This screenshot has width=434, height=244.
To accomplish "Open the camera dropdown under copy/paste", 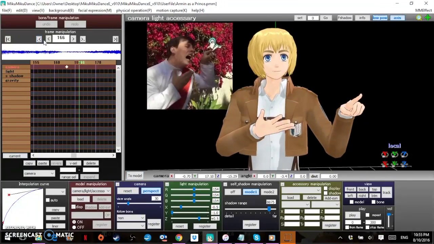I will (39, 174).
